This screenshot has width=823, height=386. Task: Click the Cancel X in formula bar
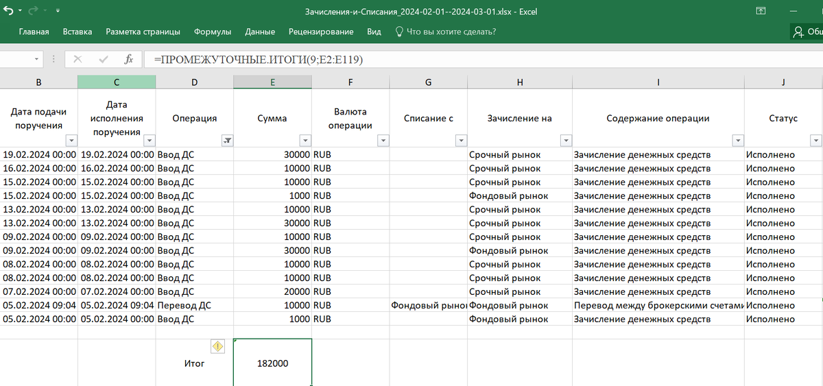click(x=77, y=60)
